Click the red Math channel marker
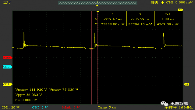The width and height of the screenshot is (195, 110). (x=7, y=58)
